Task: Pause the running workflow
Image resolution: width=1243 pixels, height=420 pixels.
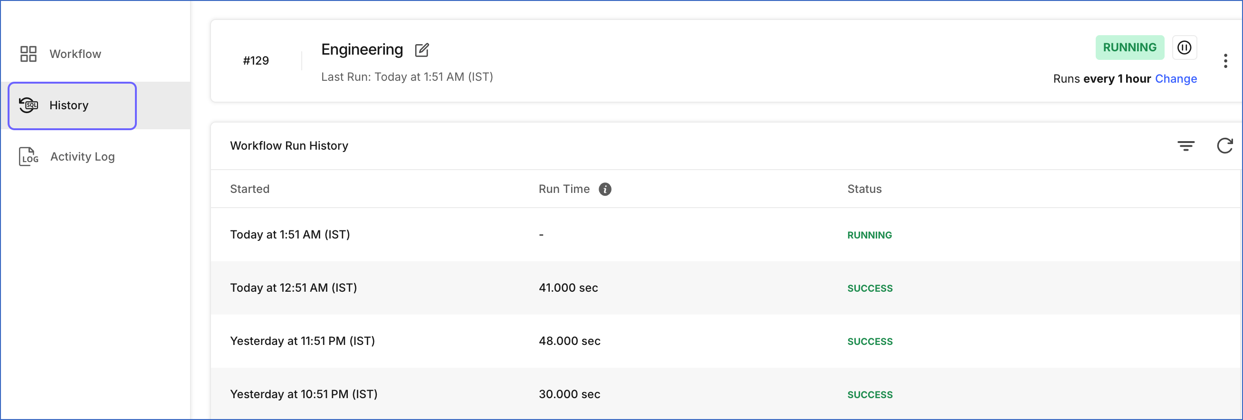Action: tap(1184, 48)
